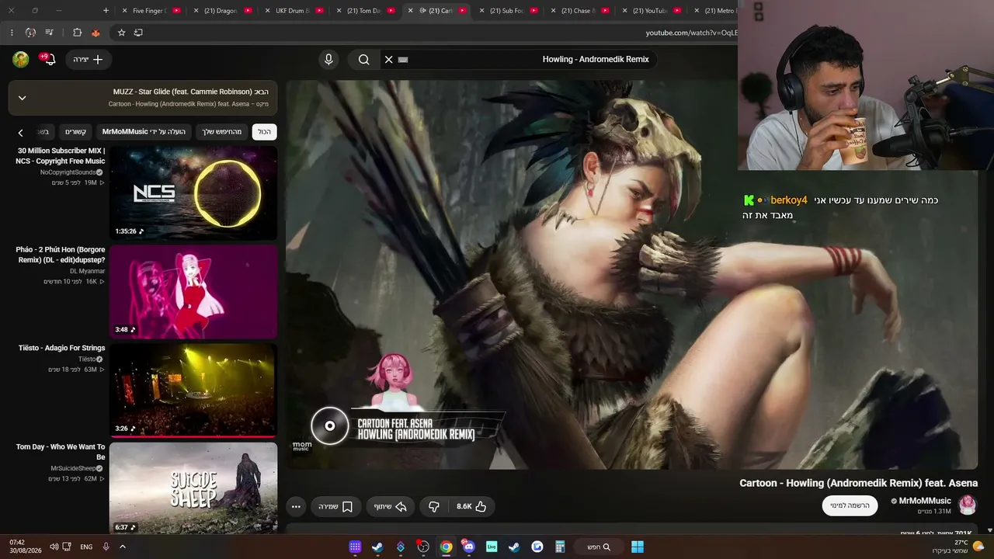994x559 pixels.
Task: Open more actions (three dots) under video
Action: point(296,506)
